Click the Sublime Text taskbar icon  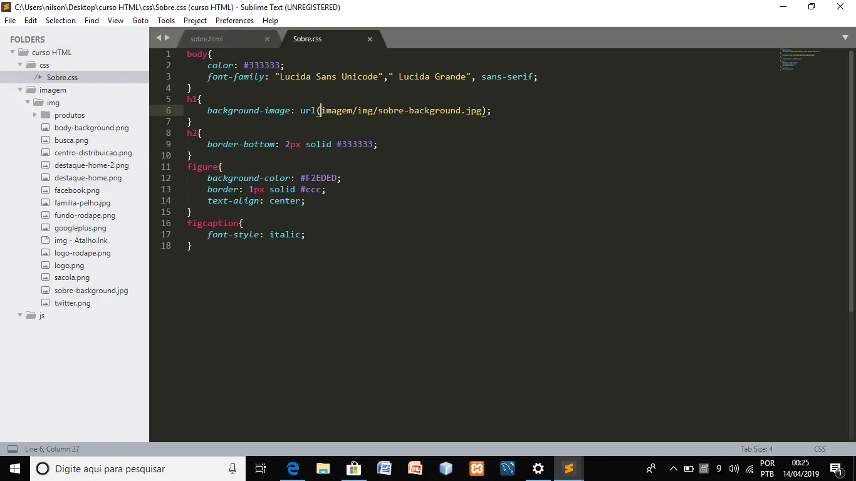pyautogui.click(x=568, y=468)
